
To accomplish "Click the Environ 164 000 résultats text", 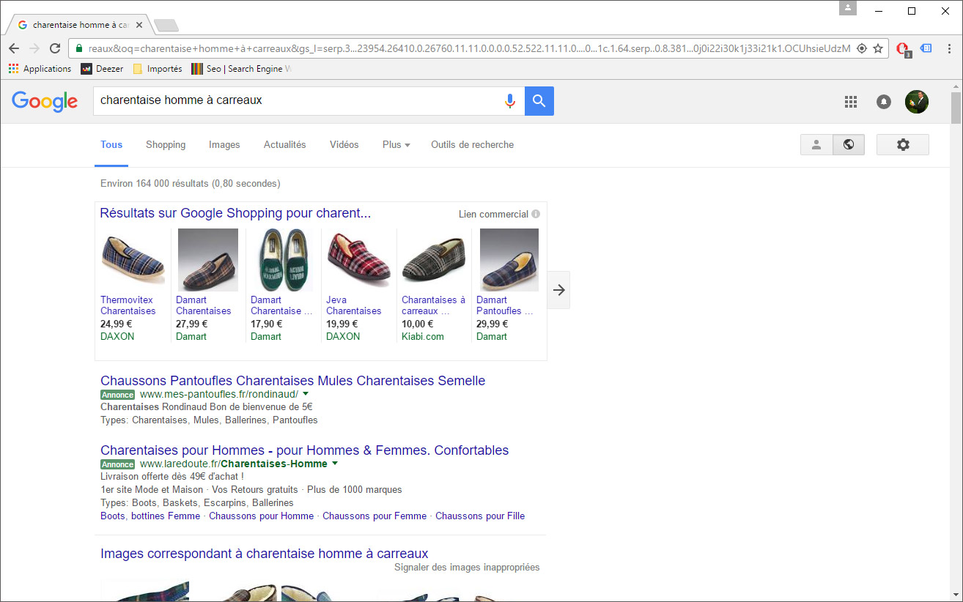I will 191,184.
